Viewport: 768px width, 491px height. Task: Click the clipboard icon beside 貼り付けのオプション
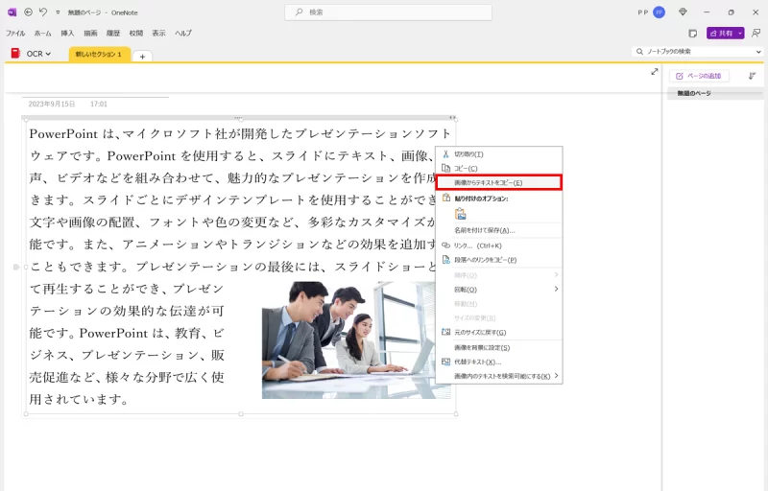pyautogui.click(x=446, y=199)
